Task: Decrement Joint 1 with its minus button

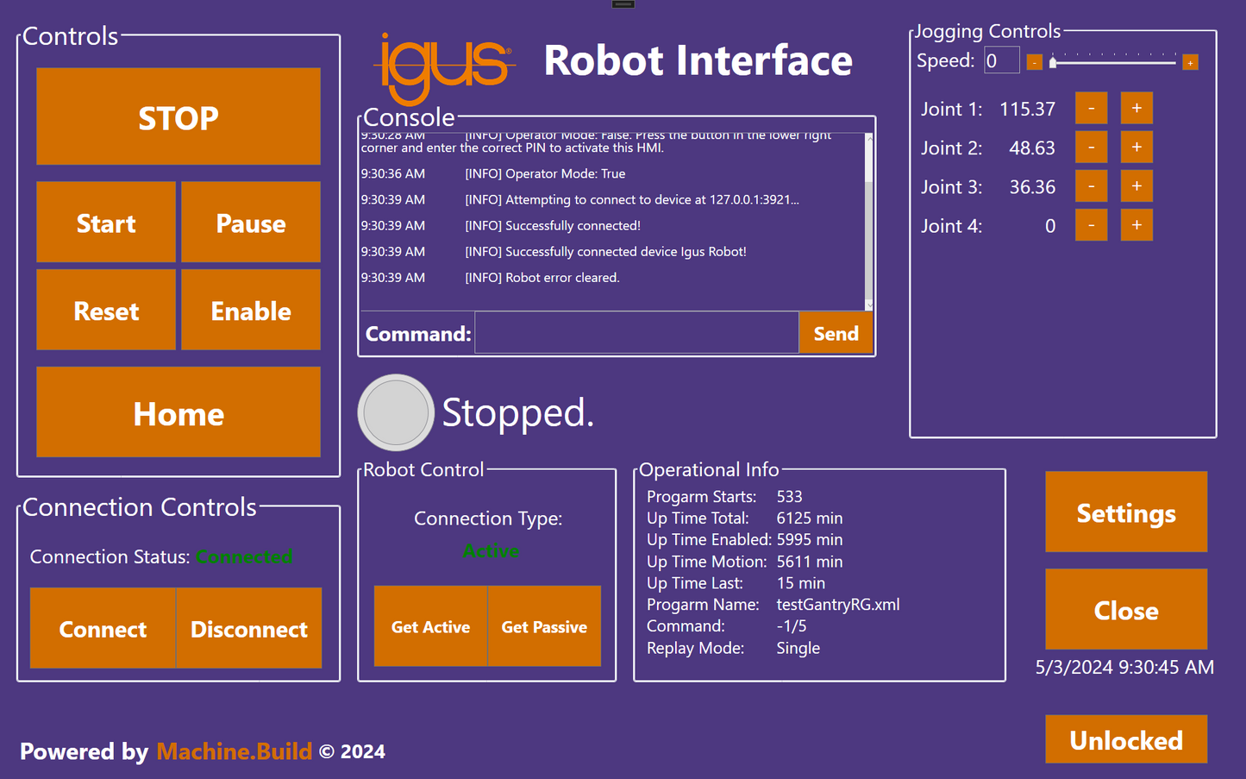Action: pyautogui.click(x=1091, y=108)
